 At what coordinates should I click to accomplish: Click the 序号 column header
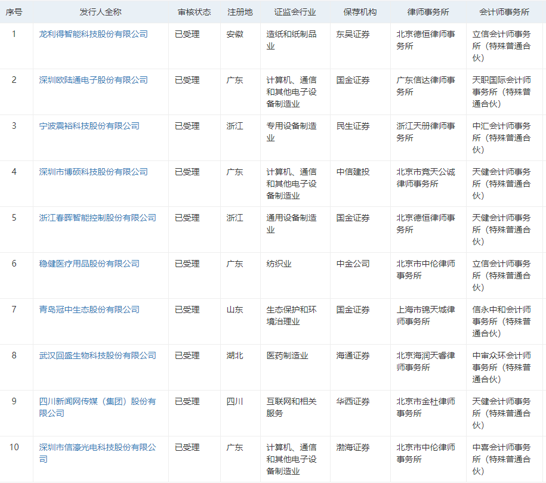[x=16, y=11]
